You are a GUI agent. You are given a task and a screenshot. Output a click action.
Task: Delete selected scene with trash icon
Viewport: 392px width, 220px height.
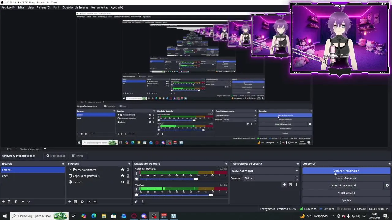click(x=9, y=202)
